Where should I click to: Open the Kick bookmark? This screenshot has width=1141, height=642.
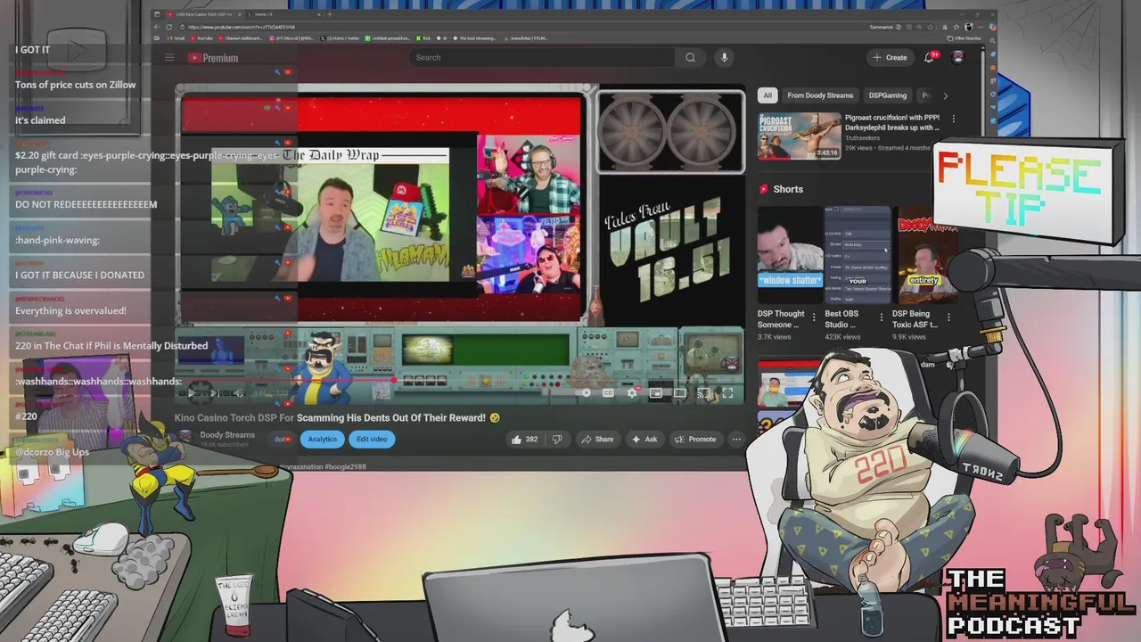pos(423,38)
